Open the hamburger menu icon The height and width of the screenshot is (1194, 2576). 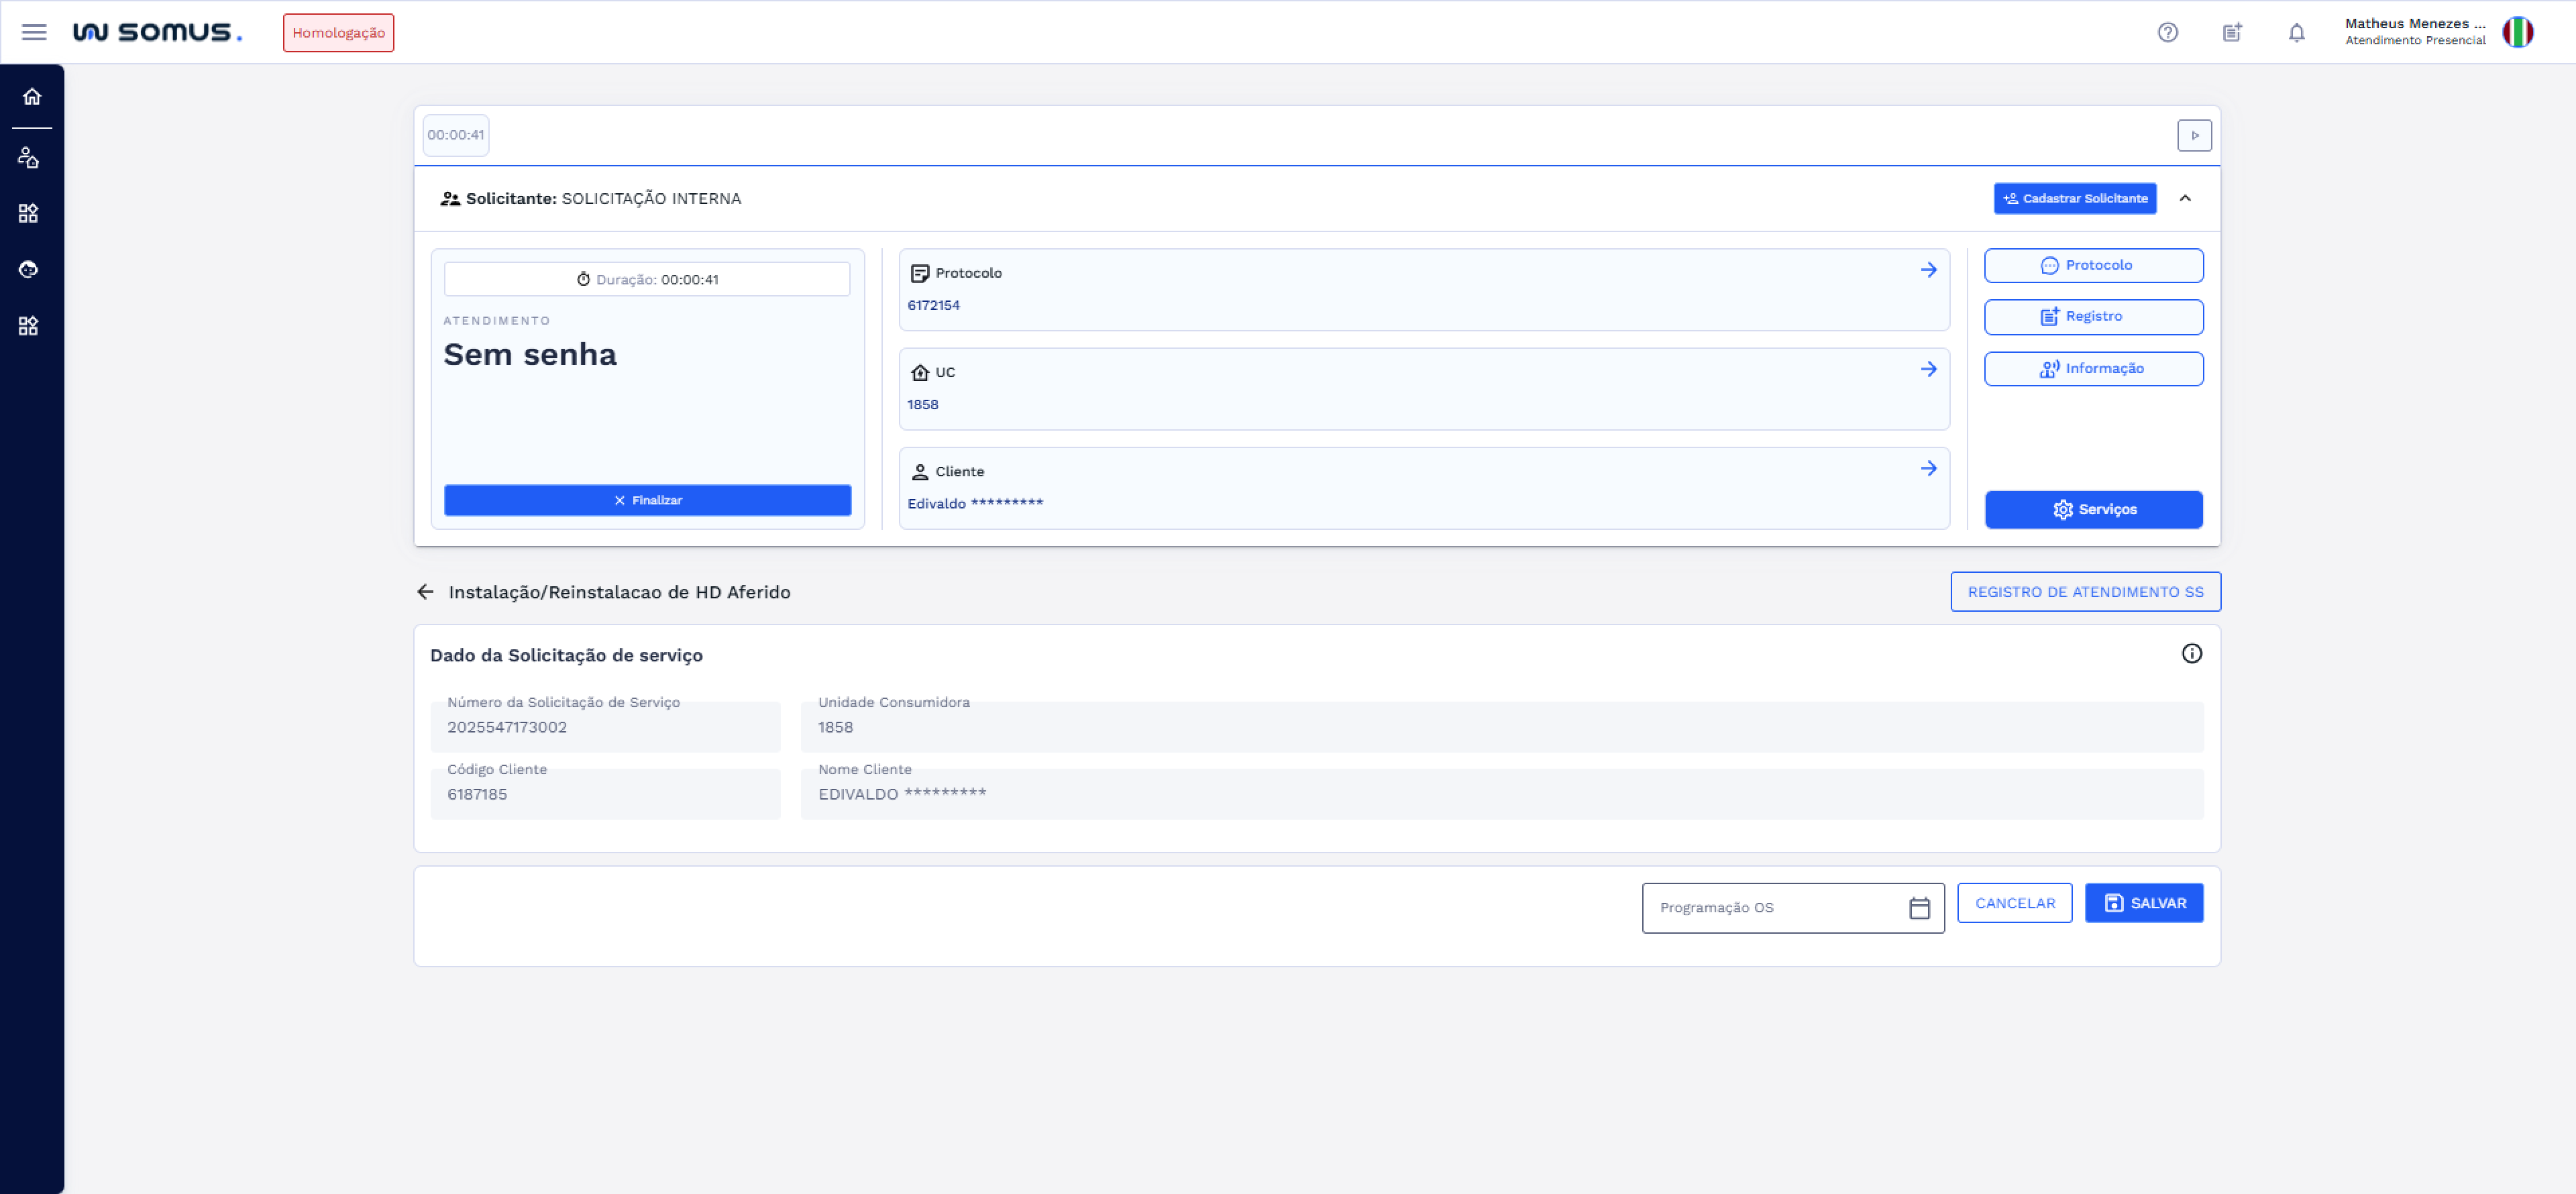tap(34, 32)
